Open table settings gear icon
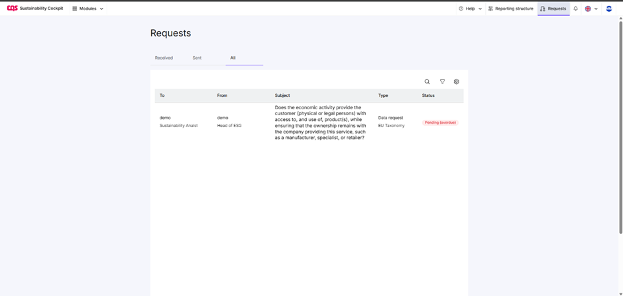623x296 pixels. 457,82
